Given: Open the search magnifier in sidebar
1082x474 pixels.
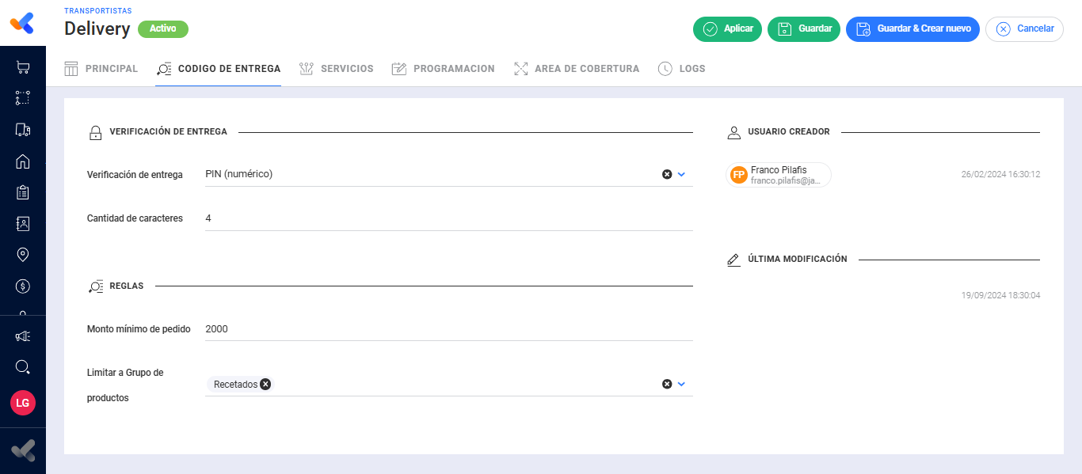Looking at the screenshot, I should [x=23, y=367].
